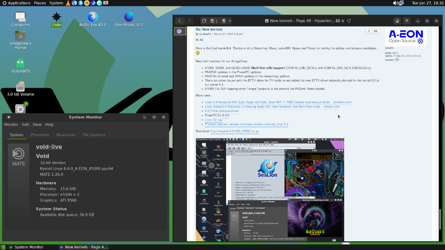Click the void-live hostname heading

pyautogui.click(x=49, y=147)
